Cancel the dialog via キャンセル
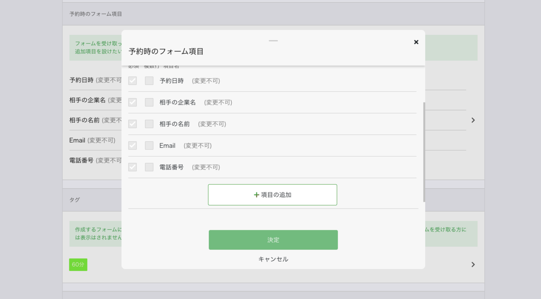The image size is (541, 299). (273, 259)
